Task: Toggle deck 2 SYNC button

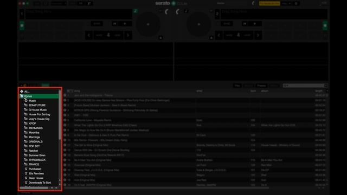Action: click(227, 24)
